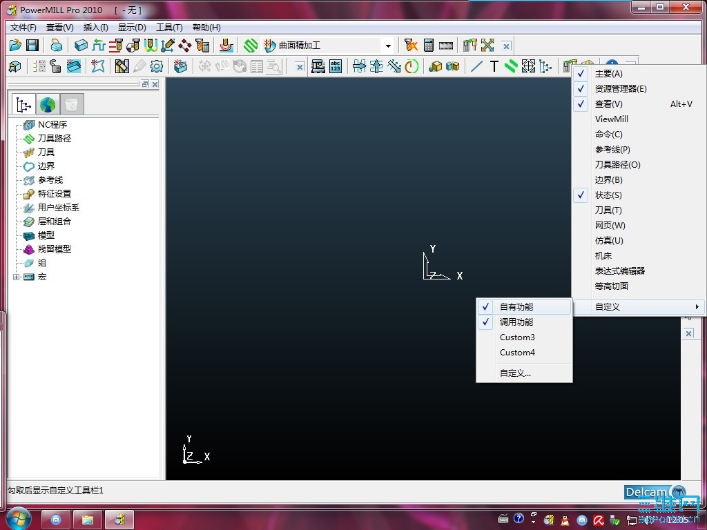Expand the 自定义 submenu arrow
The image size is (707, 530).
coord(697,307)
